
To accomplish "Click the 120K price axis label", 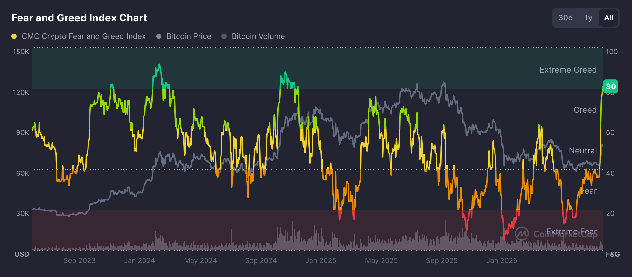I will click(x=21, y=92).
